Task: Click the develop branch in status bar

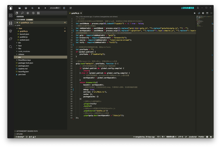Action: 20,137
